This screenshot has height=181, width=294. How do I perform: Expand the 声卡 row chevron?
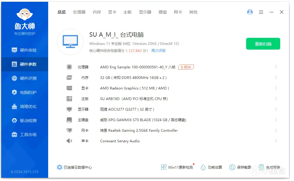276,141
